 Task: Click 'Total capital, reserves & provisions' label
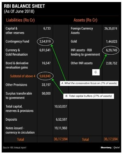pyautogui.click(x=20, y=108)
